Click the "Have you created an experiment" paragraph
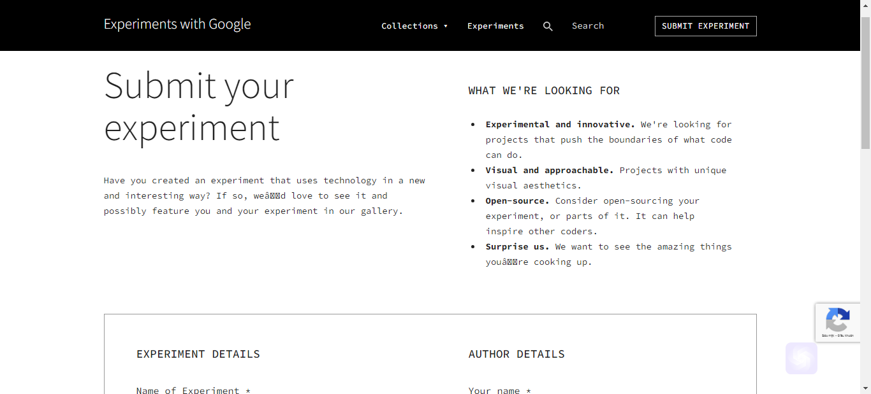 point(265,195)
